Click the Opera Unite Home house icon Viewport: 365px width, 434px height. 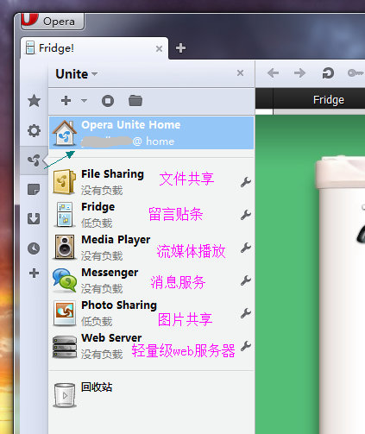(65, 133)
